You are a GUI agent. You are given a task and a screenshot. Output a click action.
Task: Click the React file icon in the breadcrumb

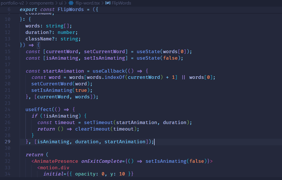(71, 3)
